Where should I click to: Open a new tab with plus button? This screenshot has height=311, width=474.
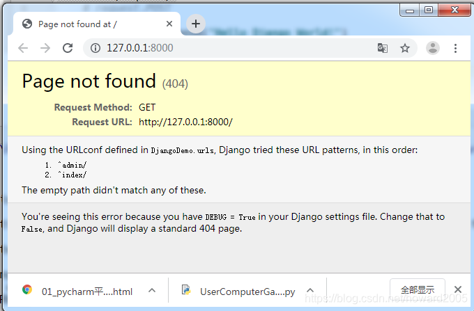pyautogui.click(x=196, y=24)
